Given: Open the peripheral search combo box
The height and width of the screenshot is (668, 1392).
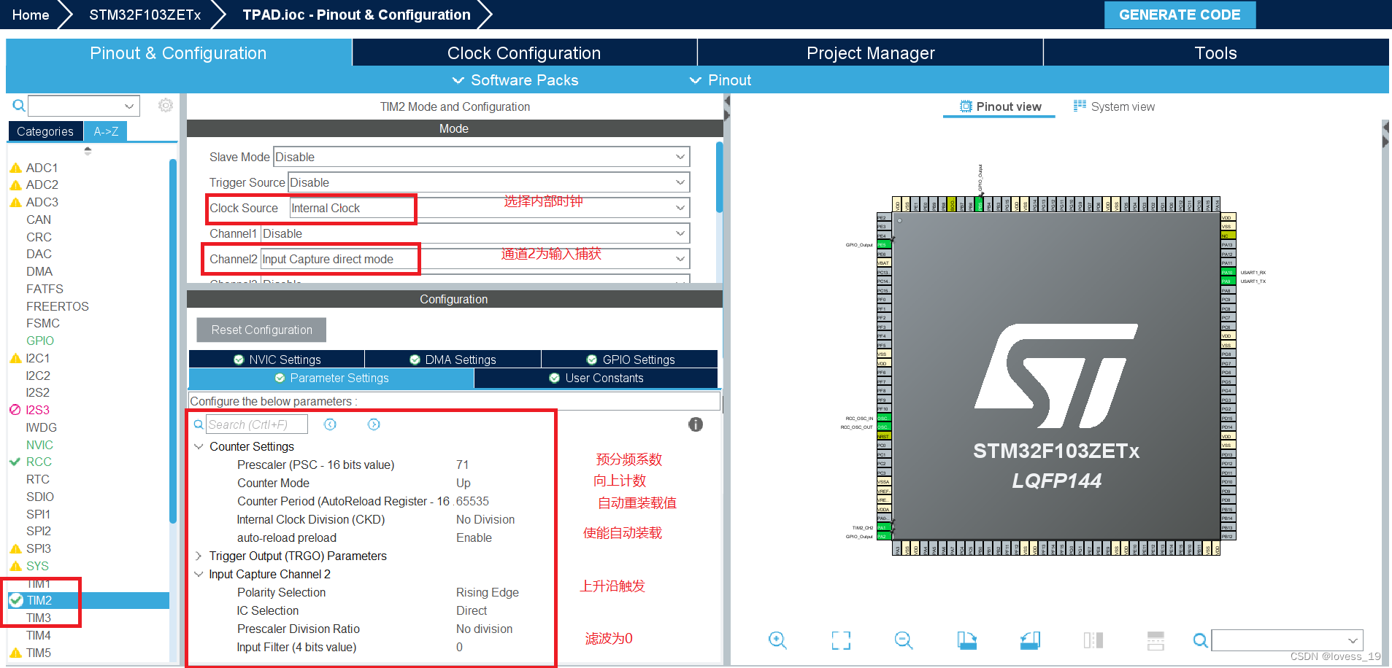Looking at the screenshot, I should tap(84, 106).
